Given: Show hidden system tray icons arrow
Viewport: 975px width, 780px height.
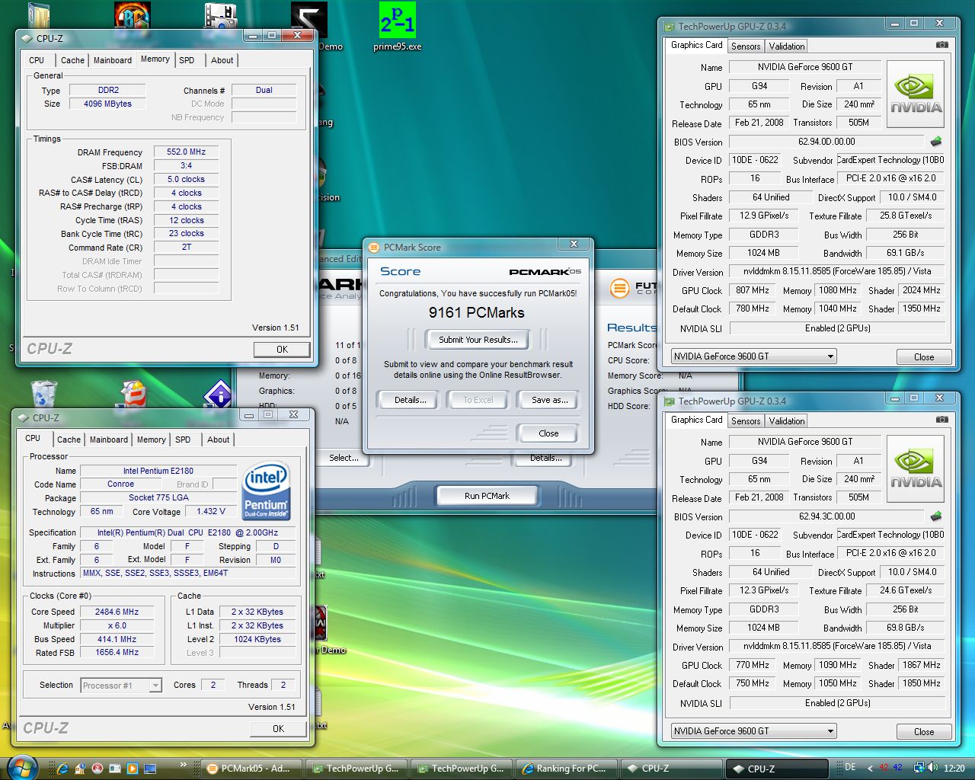Looking at the screenshot, I should pos(870,768).
